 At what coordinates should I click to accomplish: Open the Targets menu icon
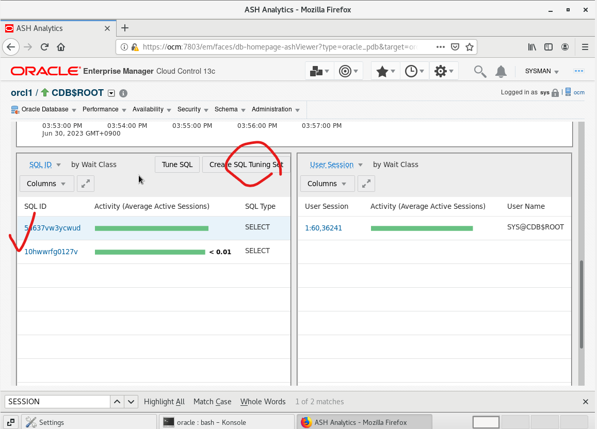click(x=348, y=71)
